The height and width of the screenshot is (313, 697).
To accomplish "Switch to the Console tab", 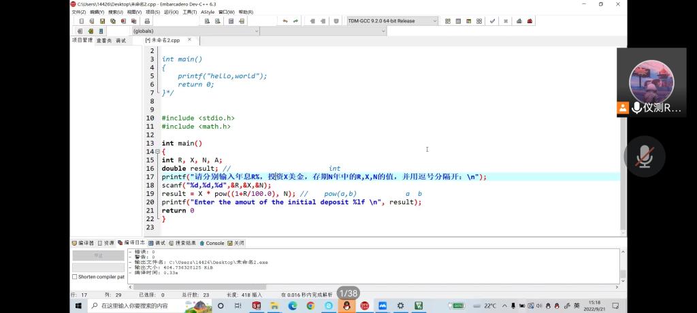I will [214, 243].
